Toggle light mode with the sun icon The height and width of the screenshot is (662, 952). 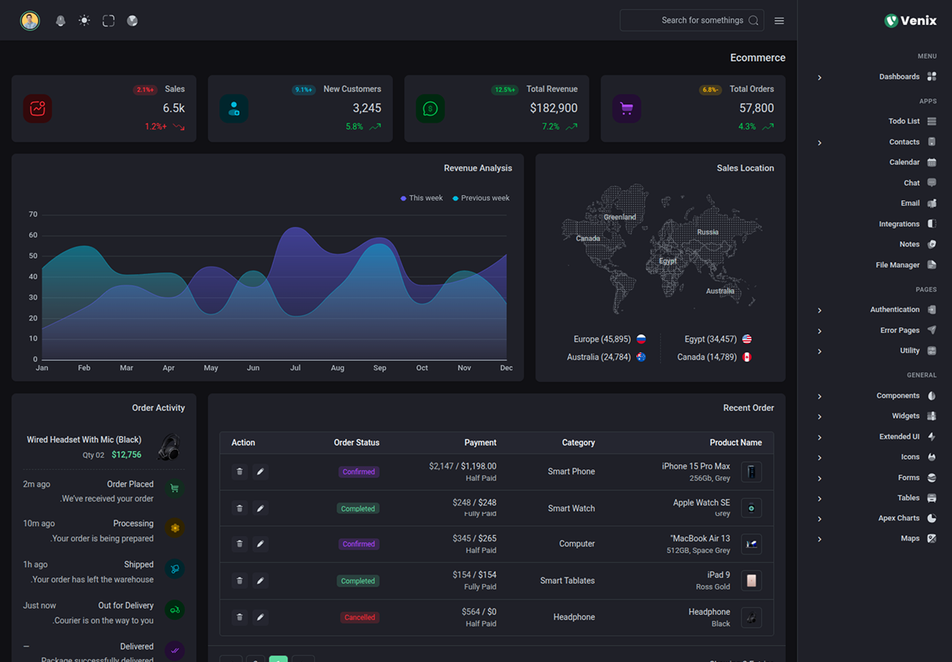(x=85, y=21)
